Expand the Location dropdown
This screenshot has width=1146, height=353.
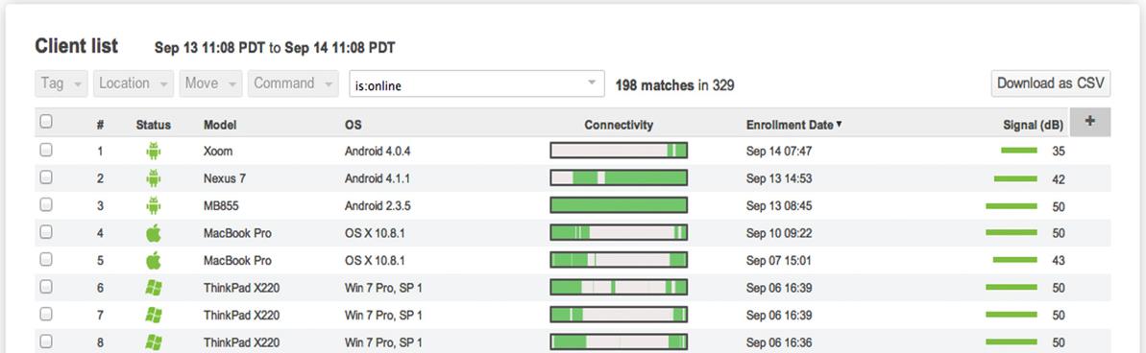133,83
